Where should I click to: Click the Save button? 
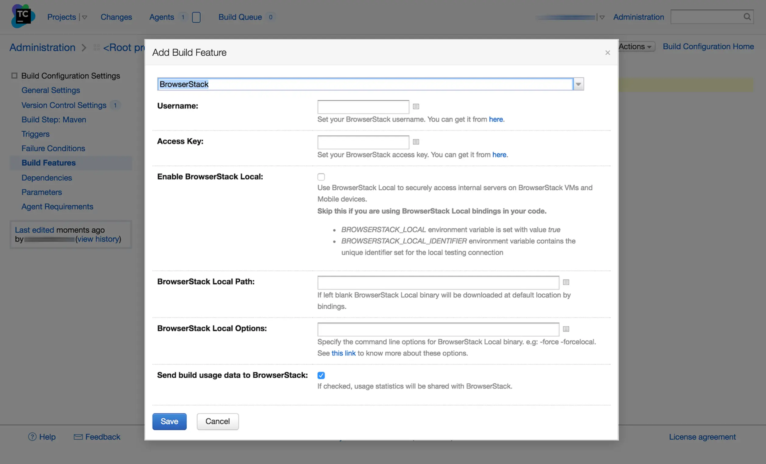click(169, 421)
